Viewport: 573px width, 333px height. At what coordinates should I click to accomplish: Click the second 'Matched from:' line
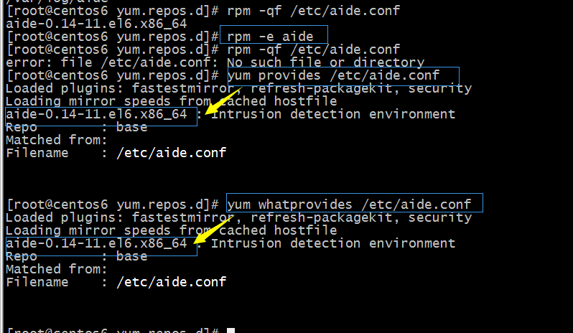pyautogui.click(x=57, y=269)
